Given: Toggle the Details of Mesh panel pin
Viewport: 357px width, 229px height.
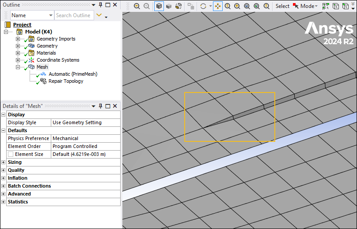Looking at the screenshot, I should click(x=101, y=106).
